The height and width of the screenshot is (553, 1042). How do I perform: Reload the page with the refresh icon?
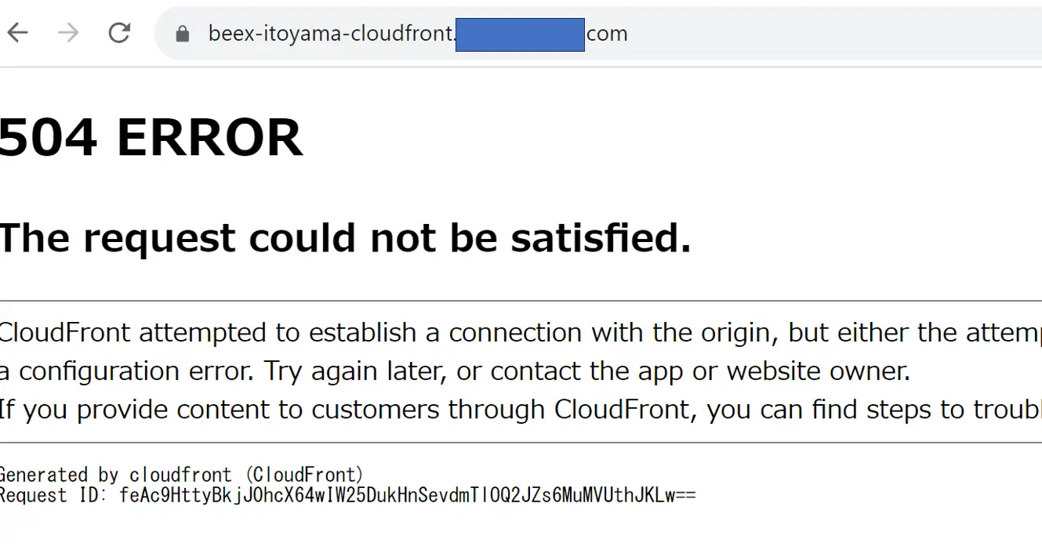coord(119,33)
